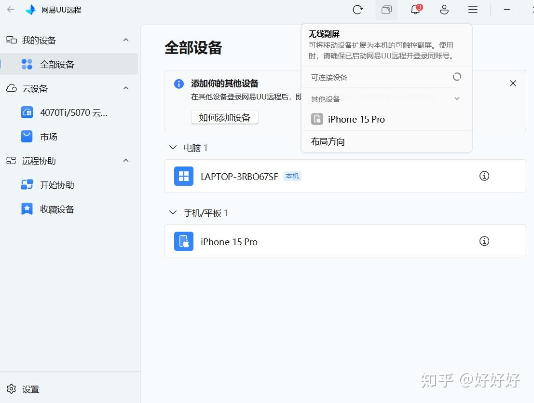Open 布局方向 in the popup

[386, 141]
